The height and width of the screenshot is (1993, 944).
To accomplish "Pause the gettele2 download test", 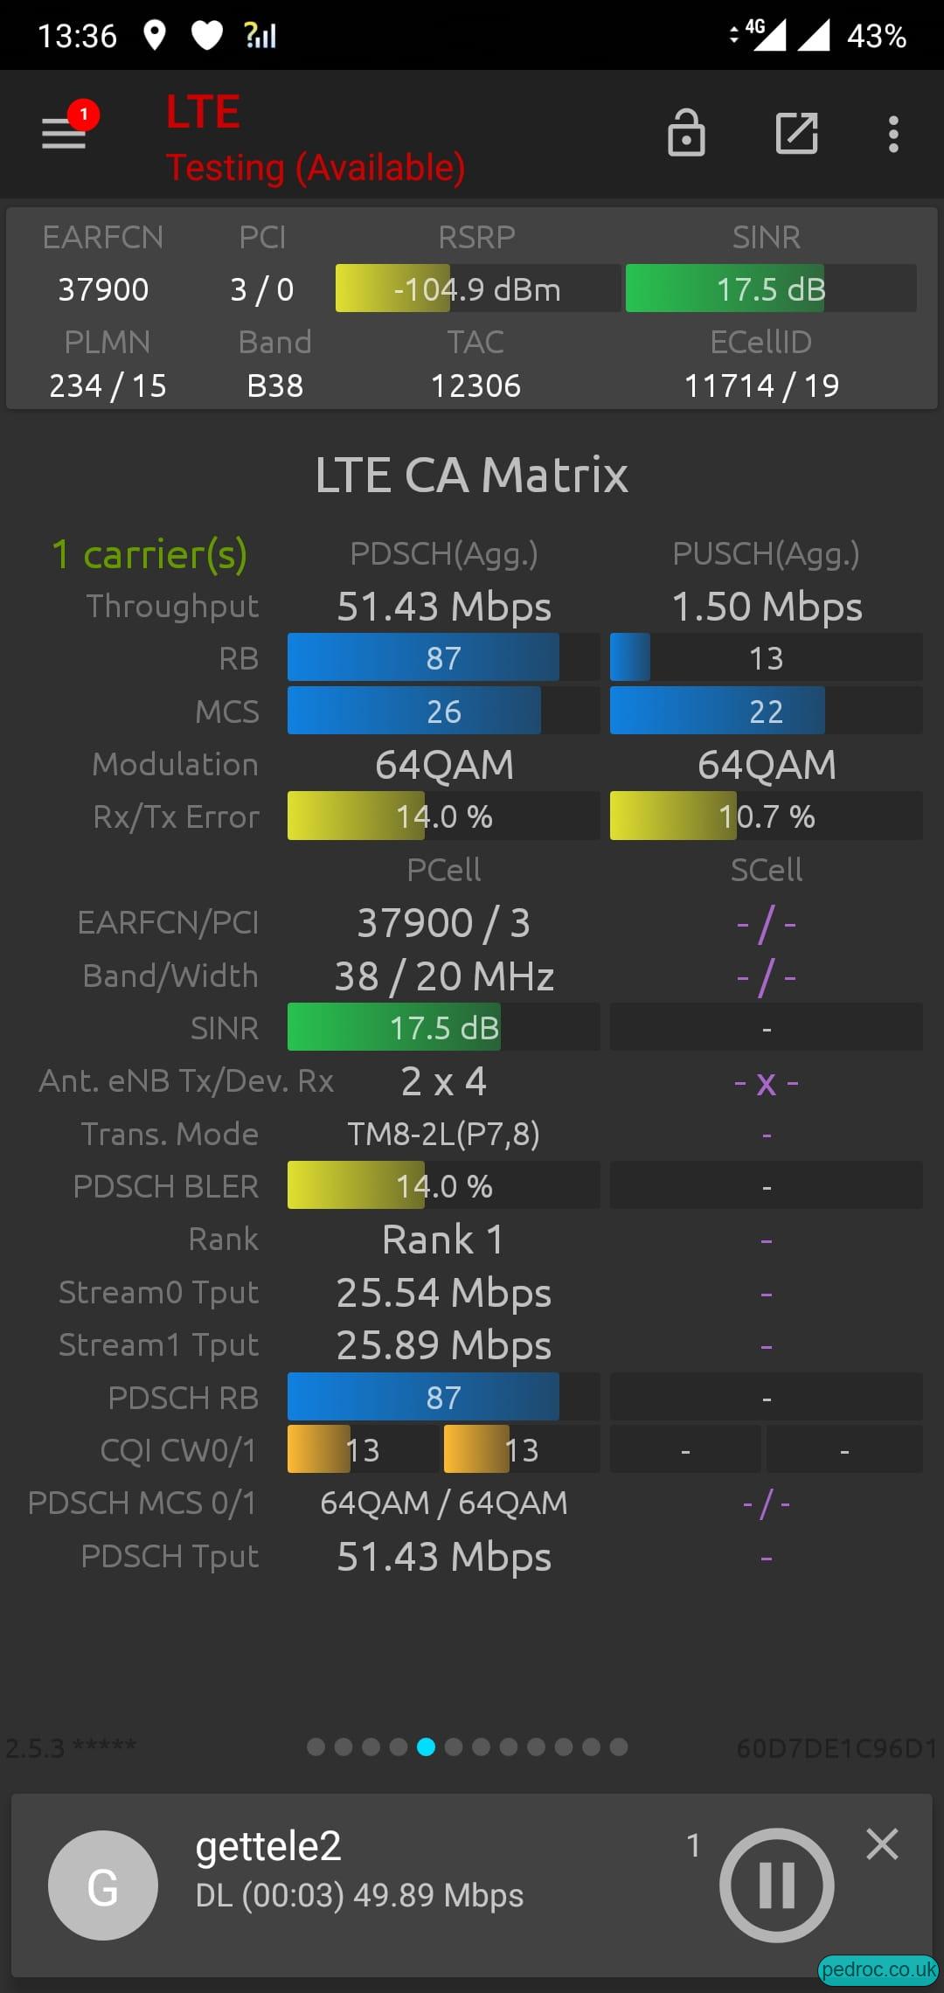I will (776, 1885).
